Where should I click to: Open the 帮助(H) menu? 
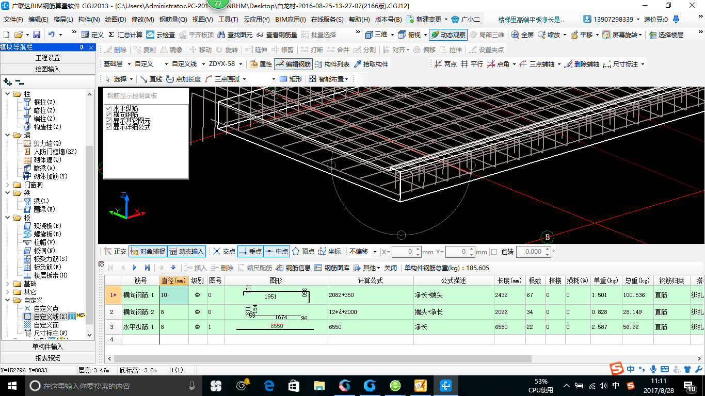359,20
